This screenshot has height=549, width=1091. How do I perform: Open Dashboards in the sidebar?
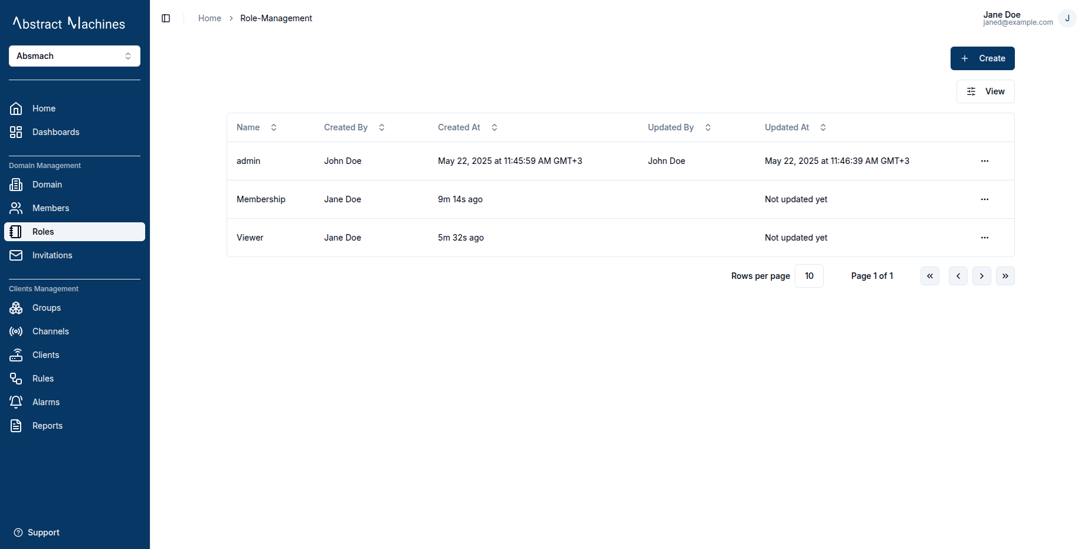74,132
